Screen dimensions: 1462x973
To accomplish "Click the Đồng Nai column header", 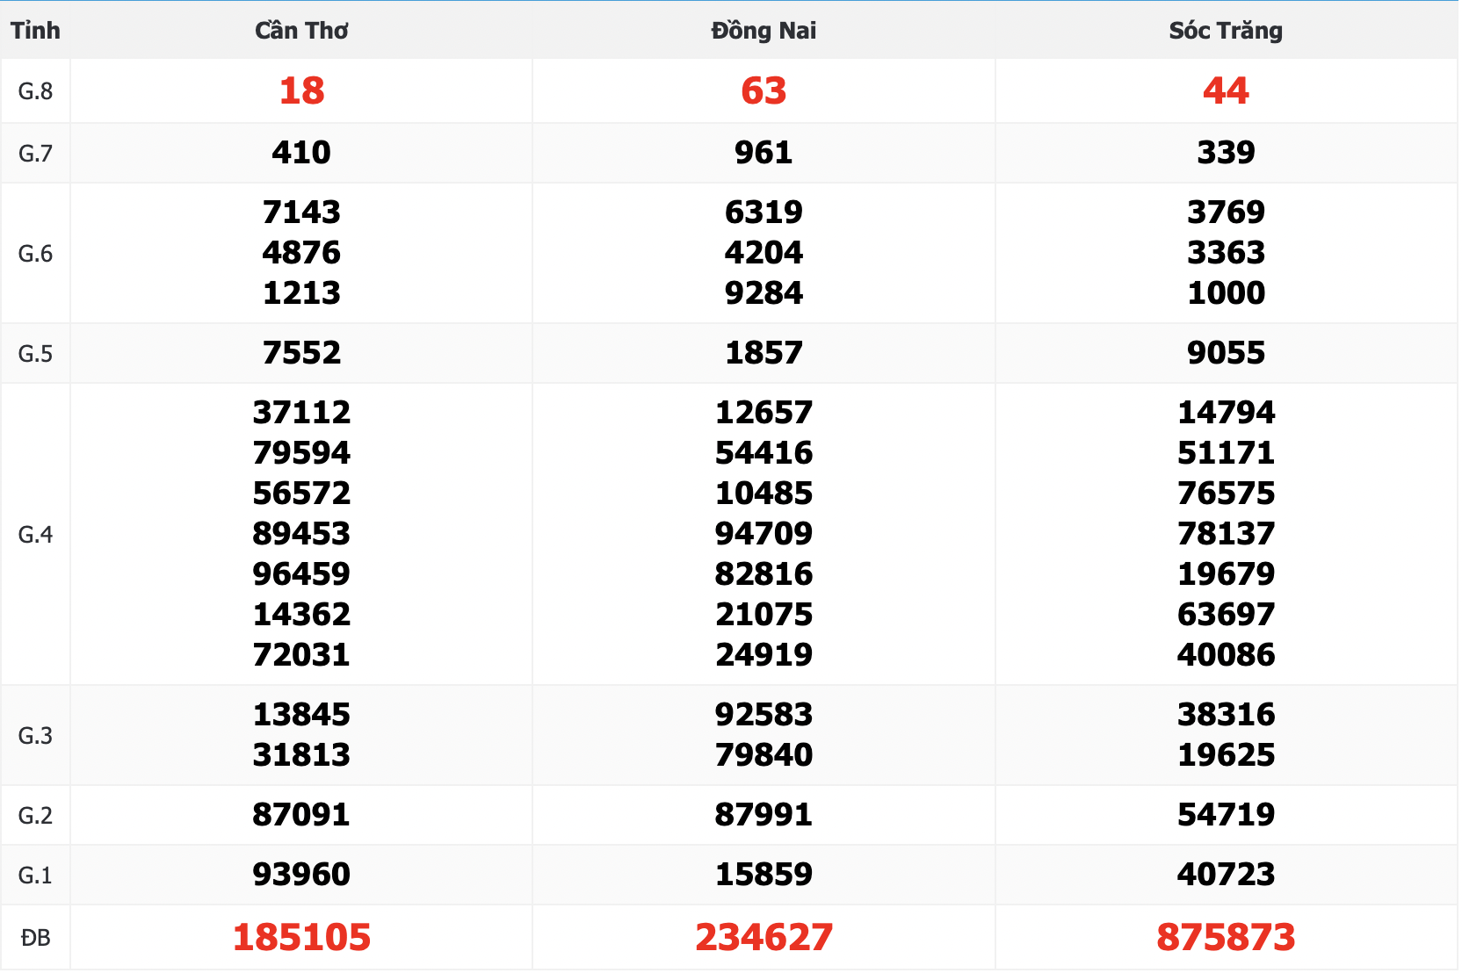I will tap(764, 30).
